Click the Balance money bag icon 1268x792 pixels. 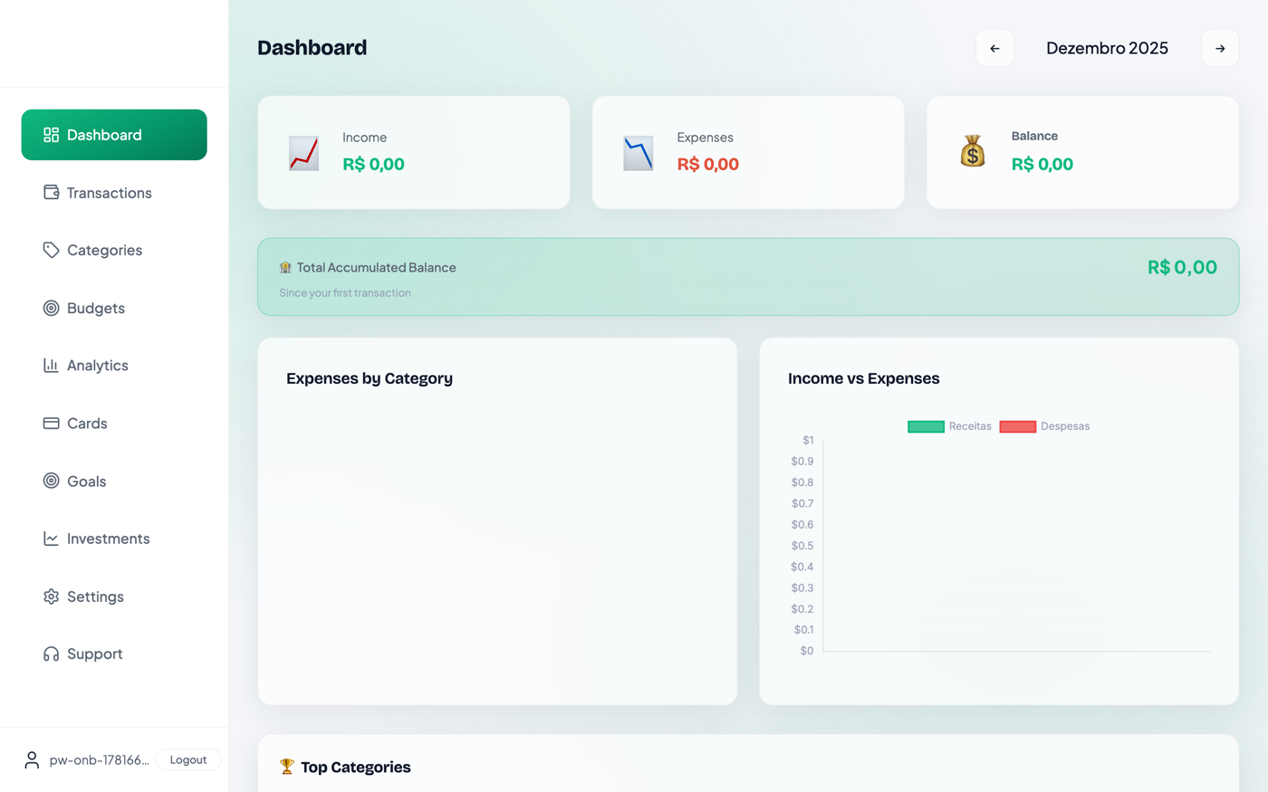(973, 151)
